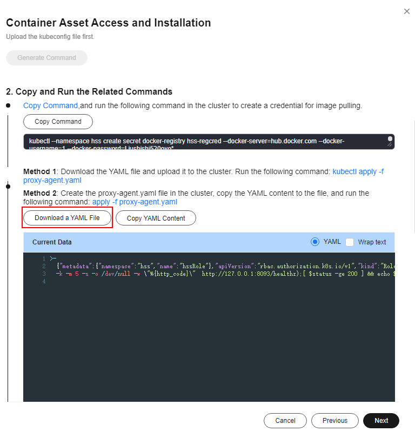Image resolution: width=415 pixels, height=438 pixels.
Task: Proceed with the Next button
Action: pyautogui.click(x=381, y=420)
